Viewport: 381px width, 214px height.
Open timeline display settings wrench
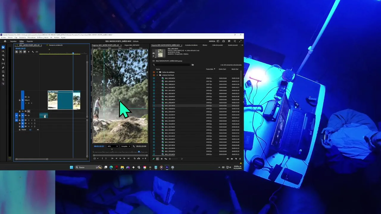(x=33, y=52)
